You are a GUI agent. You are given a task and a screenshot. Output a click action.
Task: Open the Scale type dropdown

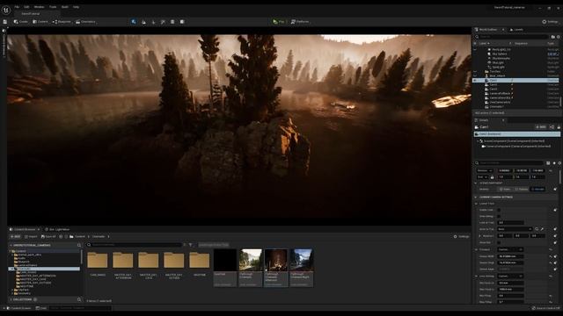482,177
